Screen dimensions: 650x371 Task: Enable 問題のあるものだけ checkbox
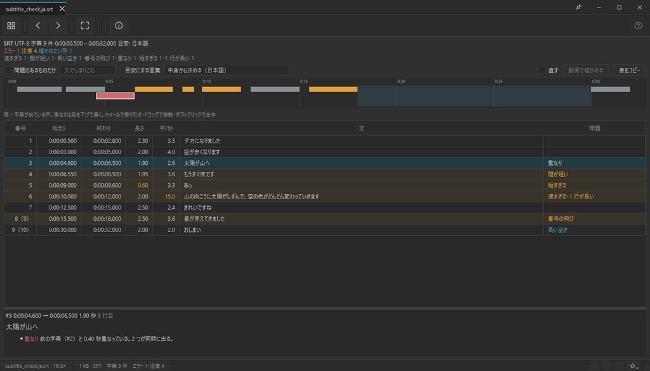click(8, 70)
